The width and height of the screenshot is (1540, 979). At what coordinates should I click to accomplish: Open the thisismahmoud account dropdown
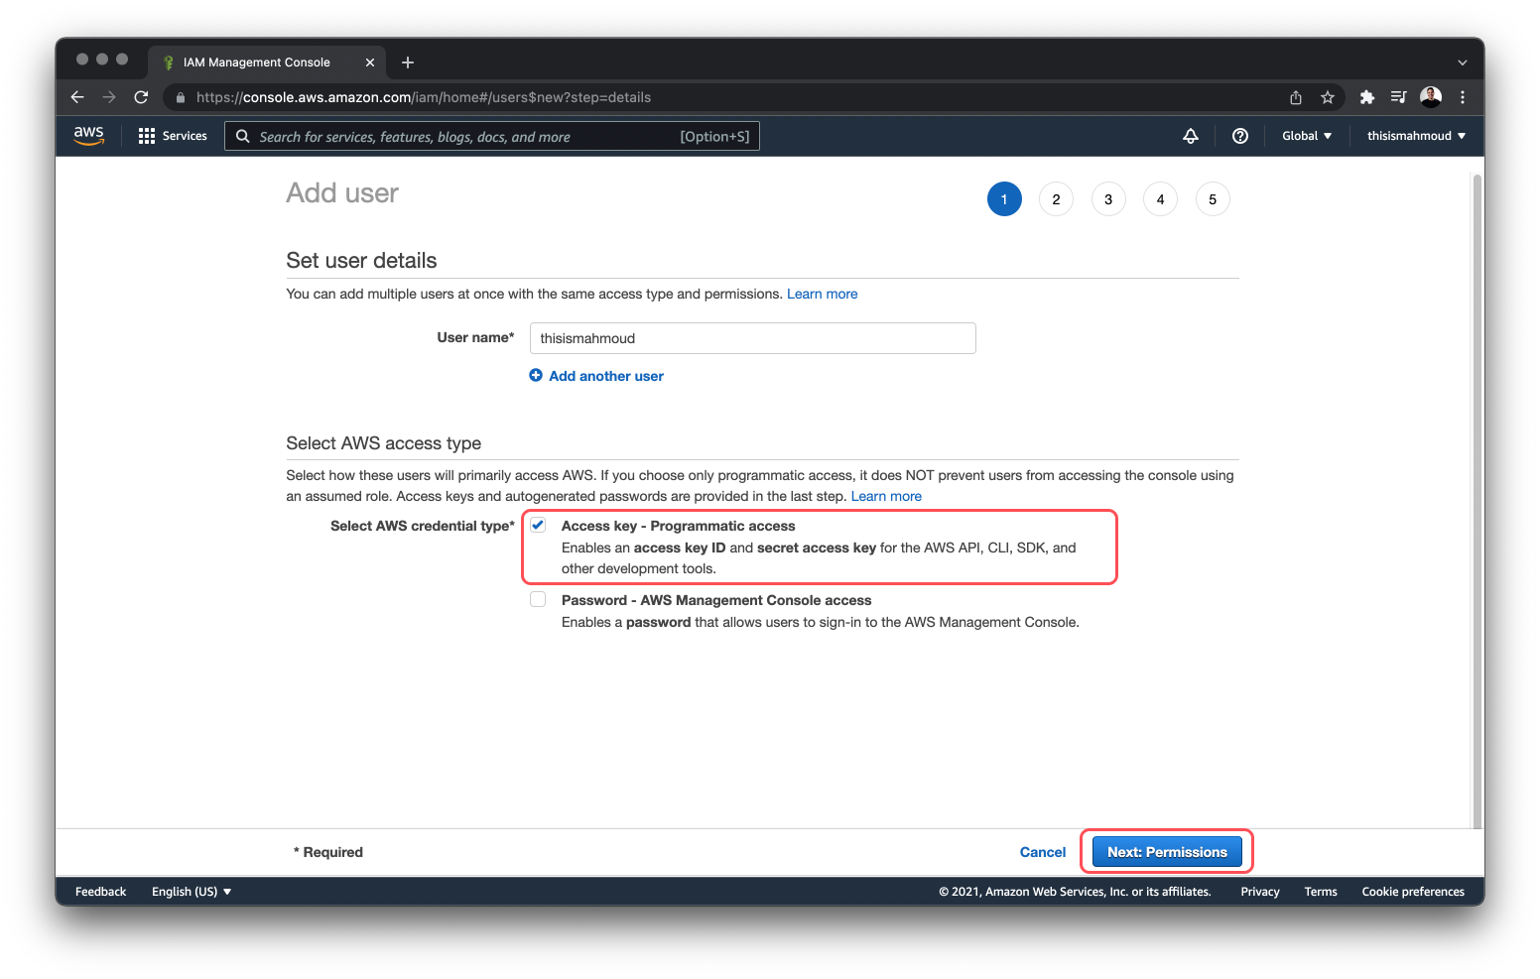tap(1415, 136)
